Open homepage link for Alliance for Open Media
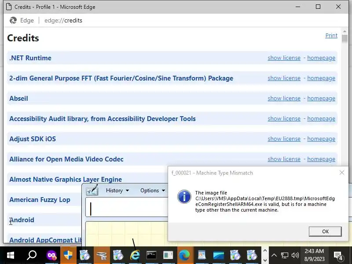352x264 pixels. tap(321, 159)
